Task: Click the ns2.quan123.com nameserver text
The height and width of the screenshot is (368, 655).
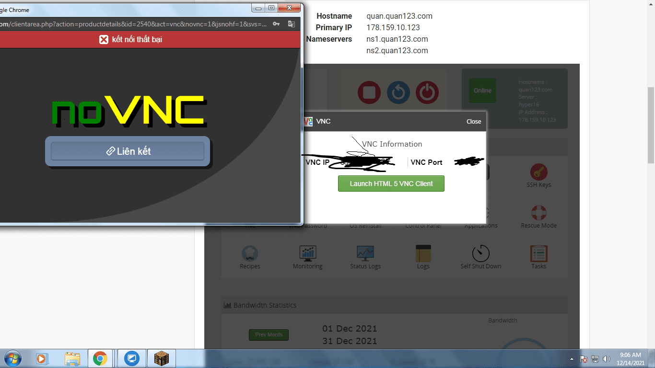Action: (x=397, y=50)
